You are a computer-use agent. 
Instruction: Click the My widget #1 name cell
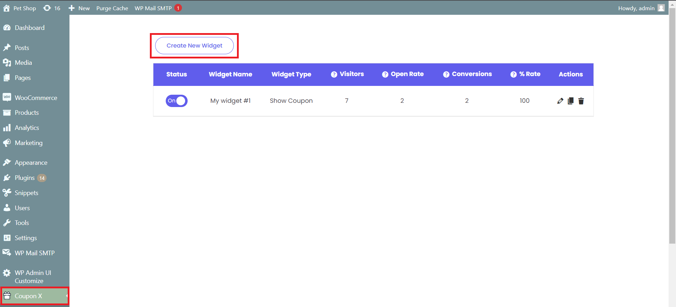click(230, 101)
